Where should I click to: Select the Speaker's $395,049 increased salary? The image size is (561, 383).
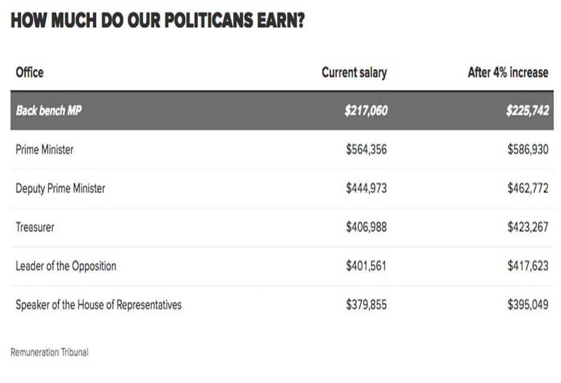[x=528, y=305]
